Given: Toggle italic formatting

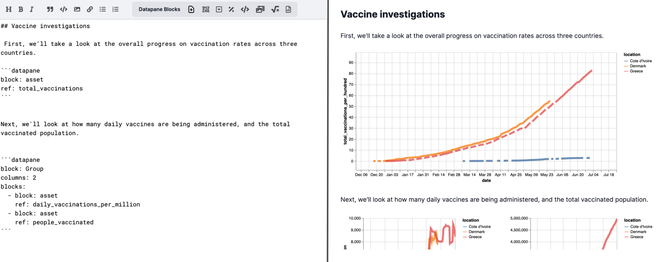Looking at the screenshot, I should (x=32, y=9).
